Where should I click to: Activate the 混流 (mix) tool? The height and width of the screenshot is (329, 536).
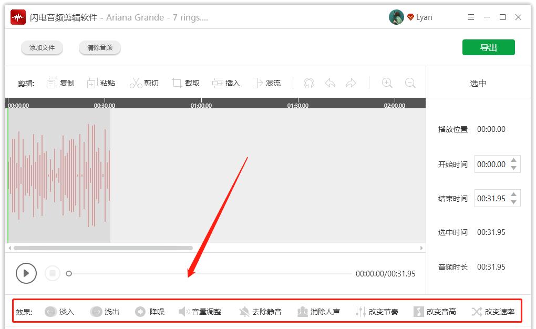pos(267,83)
